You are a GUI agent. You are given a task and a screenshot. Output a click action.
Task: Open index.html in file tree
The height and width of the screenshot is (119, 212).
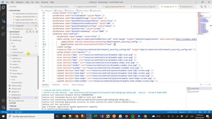pos(17,61)
